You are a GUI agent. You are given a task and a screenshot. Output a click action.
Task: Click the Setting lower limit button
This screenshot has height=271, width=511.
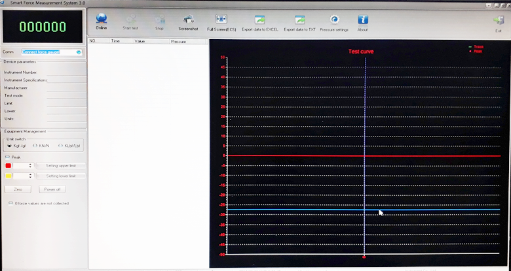[61, 176]
